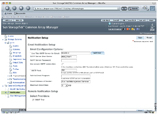The width and height of the screenshot is (158, 115).
Task: Click the Jobs page icon in the tree
Action: 11,73
